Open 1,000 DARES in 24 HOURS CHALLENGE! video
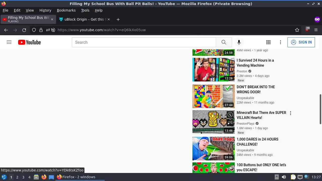 [x=258, y=142]
